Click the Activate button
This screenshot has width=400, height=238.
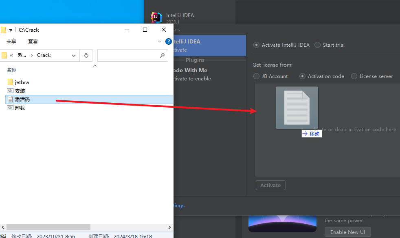[x=270, y=185]
